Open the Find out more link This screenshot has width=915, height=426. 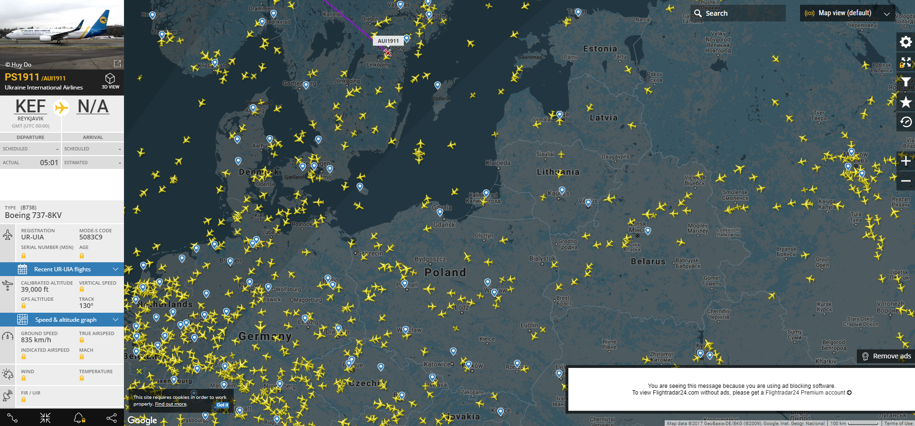171,404
